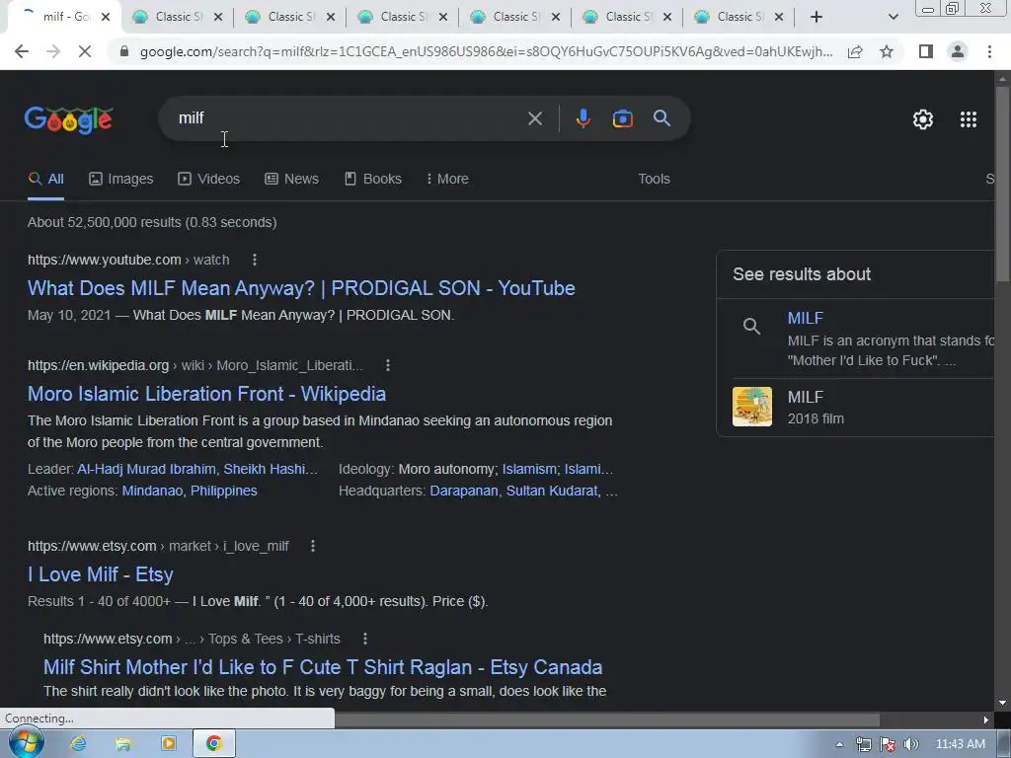Go to the Google home logo

[x=68, y=120]
